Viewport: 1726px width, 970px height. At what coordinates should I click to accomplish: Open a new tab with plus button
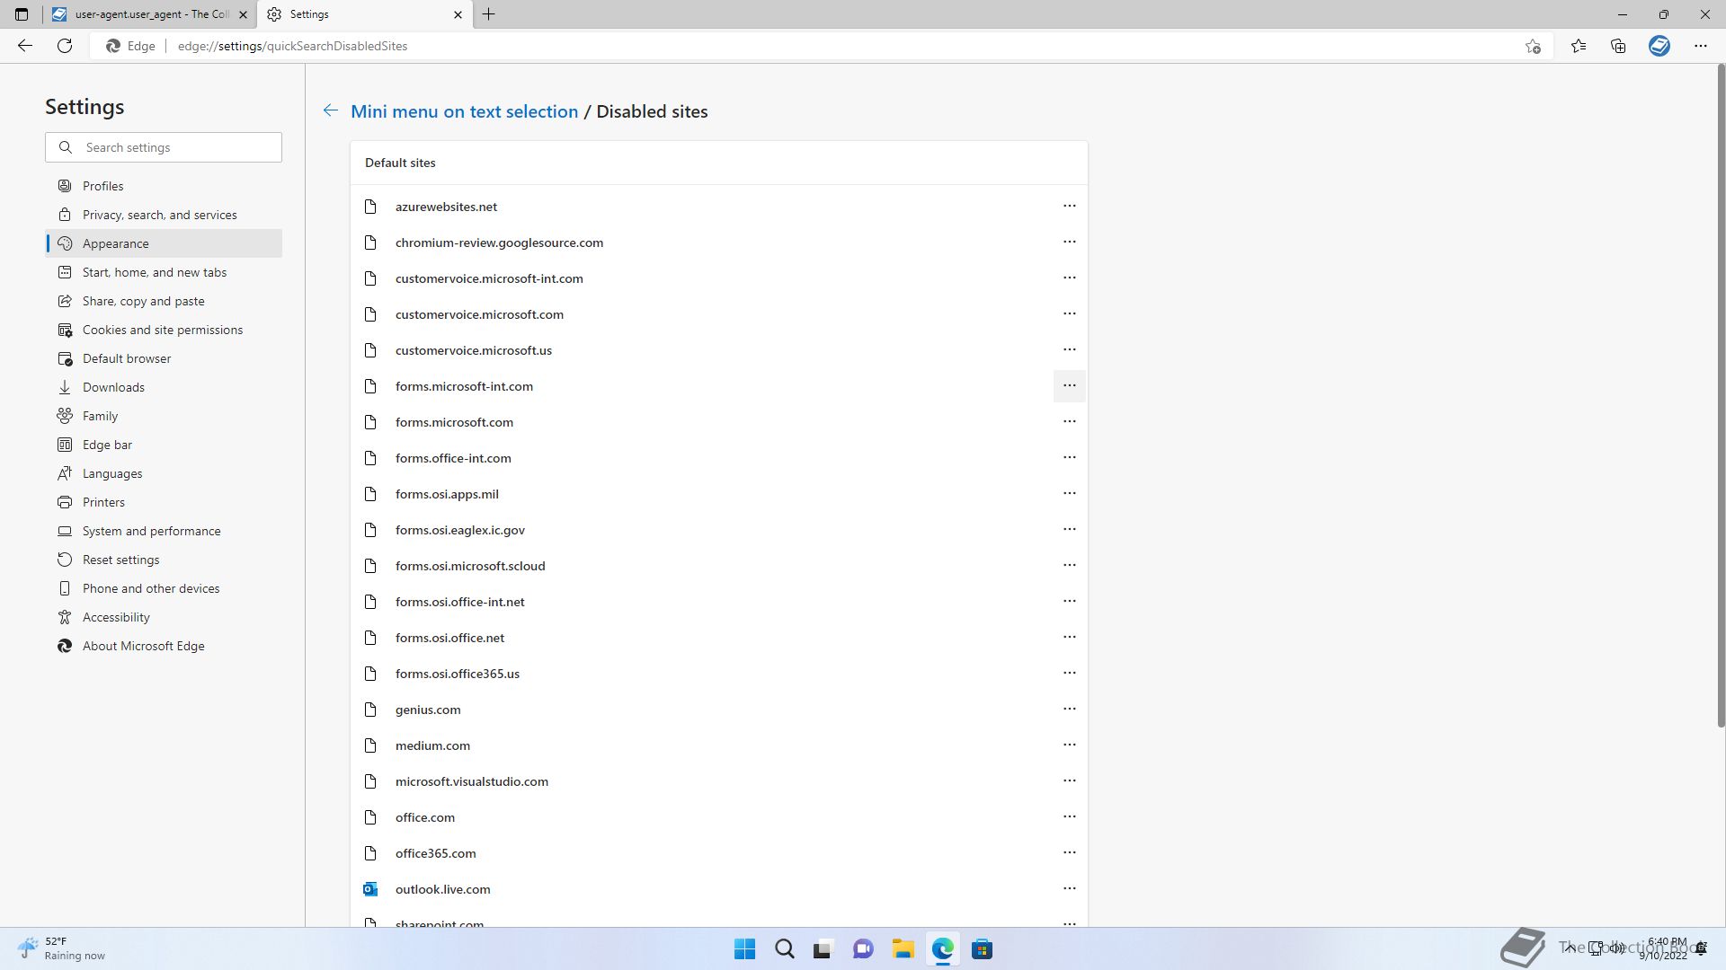[489, 14]
